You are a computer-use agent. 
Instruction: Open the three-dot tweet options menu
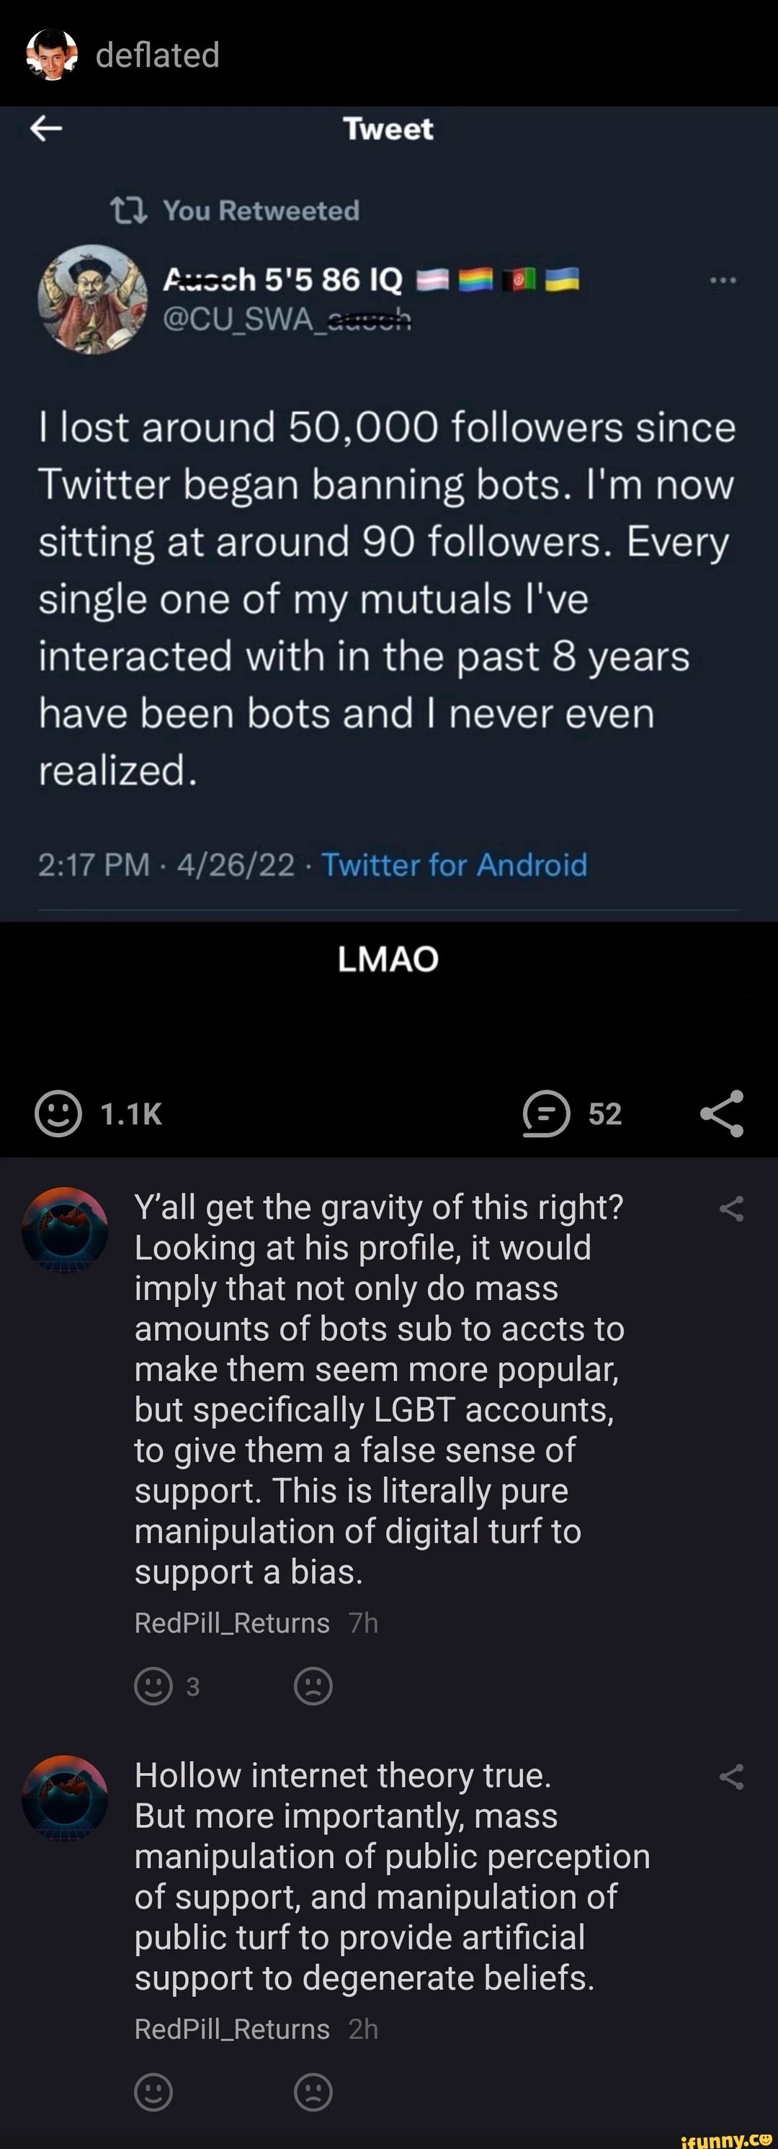click(x=722, y=280)
